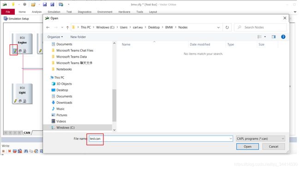Select Music in navigation pane
This screenshot has height=169, width=300.
(60, 109)
